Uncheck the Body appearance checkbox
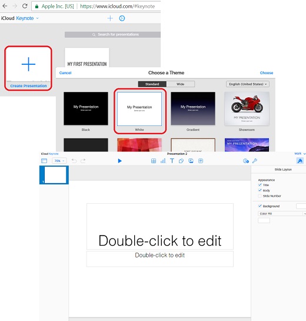This screenshot has width=306, height=321. [x=260, y=190]
